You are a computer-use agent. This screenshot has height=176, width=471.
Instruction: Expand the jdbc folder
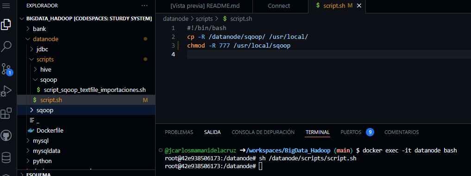[x=32, y=49]
